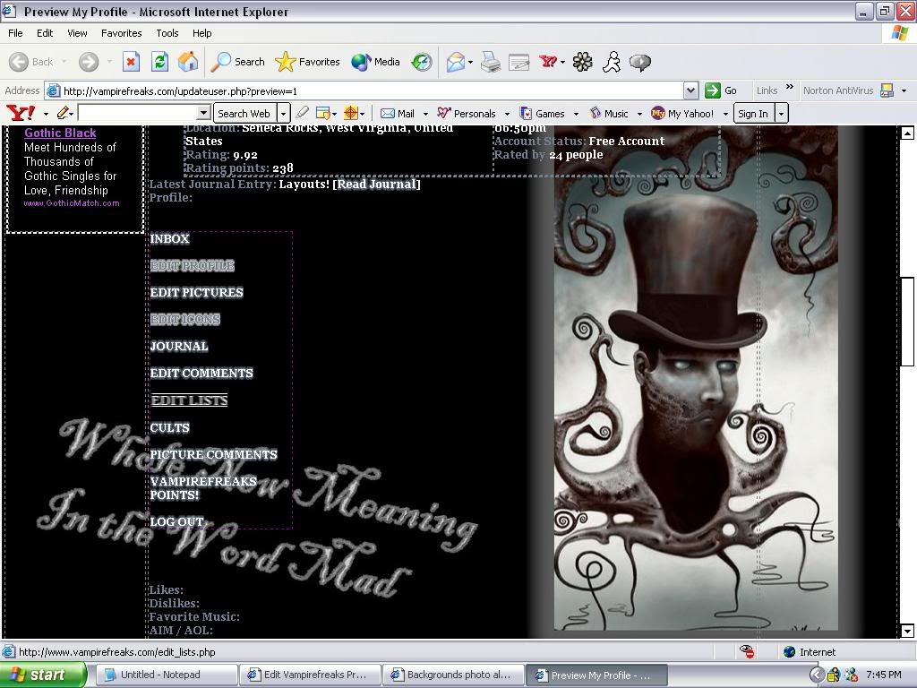Open the Help menu
The height and width of the screenshot is (688, 917).
[201, 33]
